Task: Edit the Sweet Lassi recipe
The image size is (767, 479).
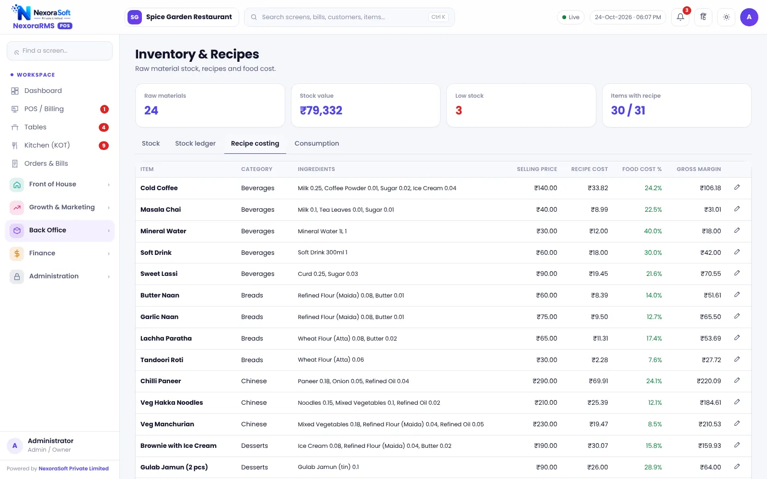Action: click(737, 273)
